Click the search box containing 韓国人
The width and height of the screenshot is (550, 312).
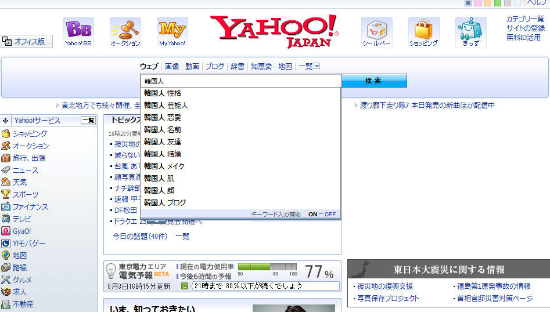coord(241,81)
